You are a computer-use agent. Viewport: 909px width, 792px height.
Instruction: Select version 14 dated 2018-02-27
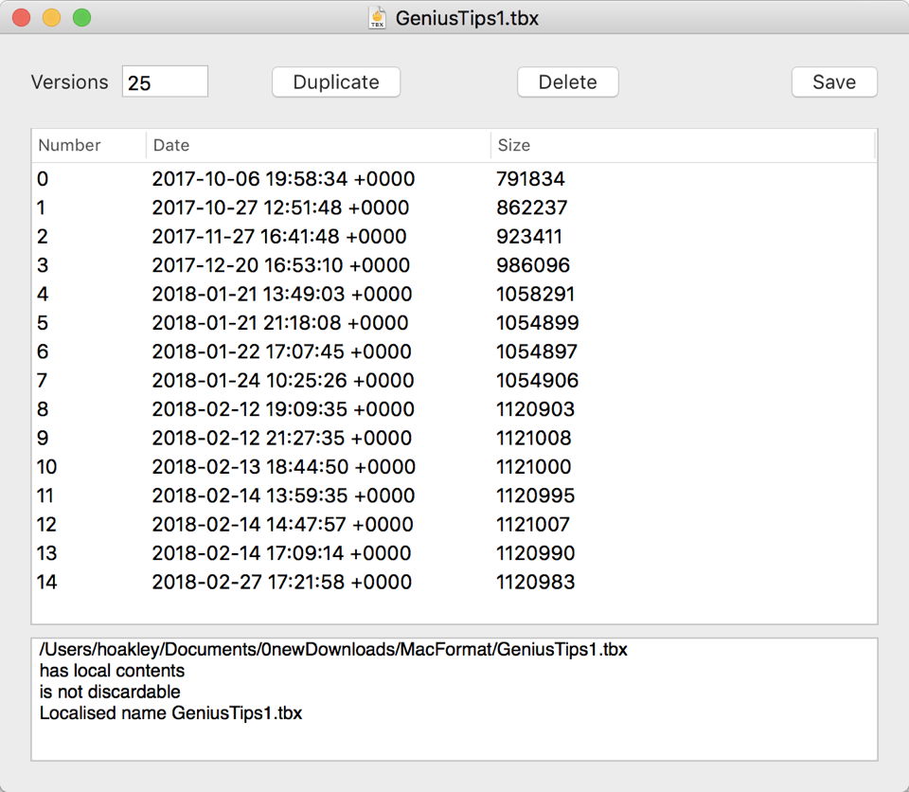281,583
